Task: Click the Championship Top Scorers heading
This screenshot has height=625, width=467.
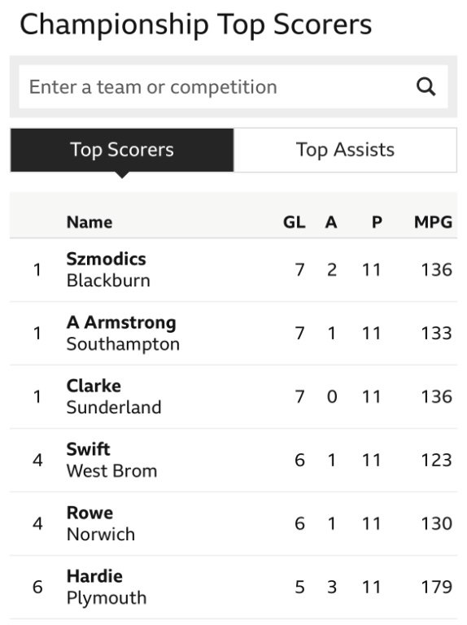Action: [195, 24]
